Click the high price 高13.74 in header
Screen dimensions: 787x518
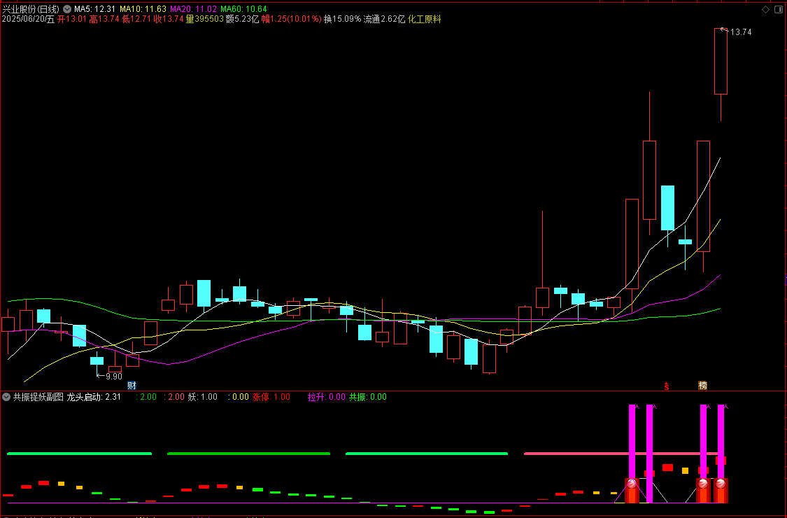click(x=104, y=19)
